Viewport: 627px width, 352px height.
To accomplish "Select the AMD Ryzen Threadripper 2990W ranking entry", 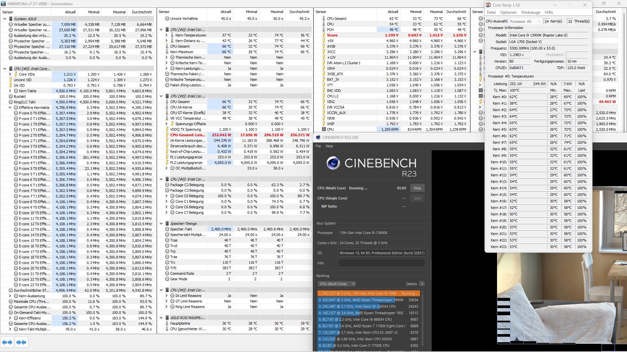I will pyautogui.click(x=368, y=300).
